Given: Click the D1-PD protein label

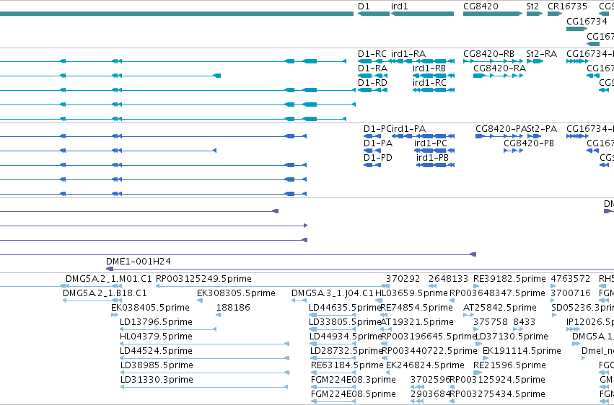Looking at the screenshot, I should [x=378, y=158].
